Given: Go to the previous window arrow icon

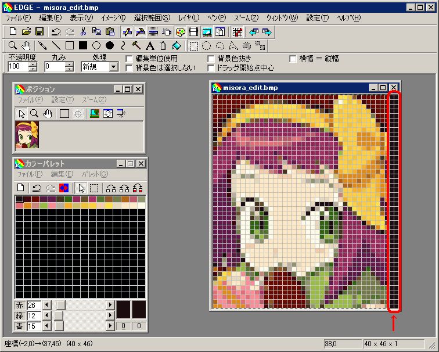Looking at the screenshot, I should 254,31.
